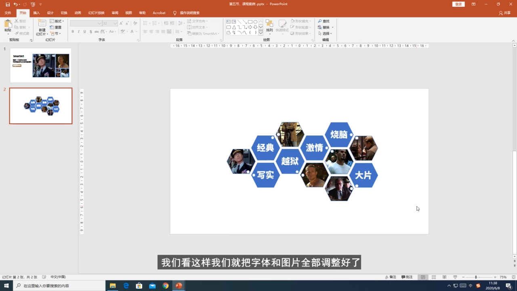Switch to Normal view icon
Image resolution: width=517 pixels, height=291 pixels.
click(423, 277)
